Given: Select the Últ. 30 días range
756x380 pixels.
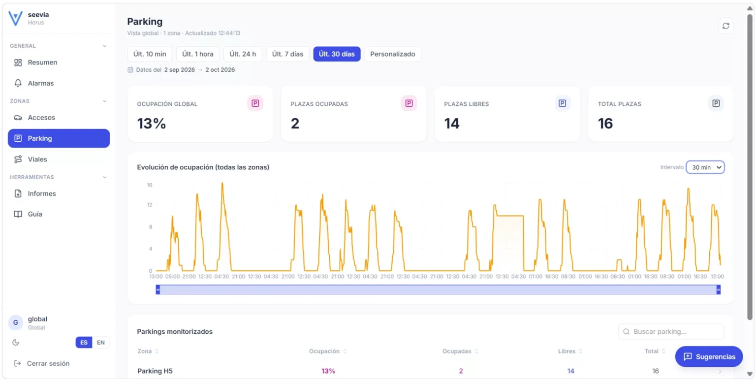Looking at the screenshot, I should pyautogui.click(x=337, y=54).
